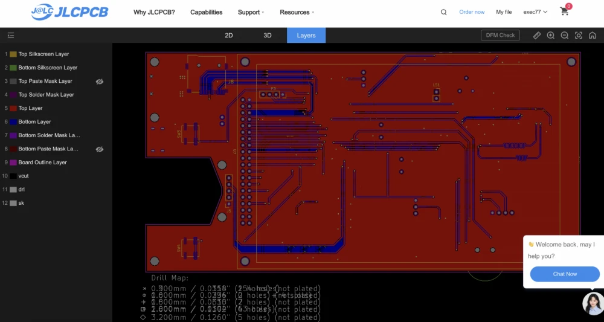Show the Bottom Paste Mask Layer
Image resolution: width=604 pixels, height=322 pixels.
100,149
